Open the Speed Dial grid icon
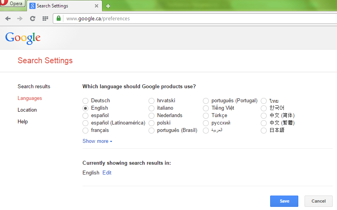This screenshot has width=337, height=210. (45, 19)
